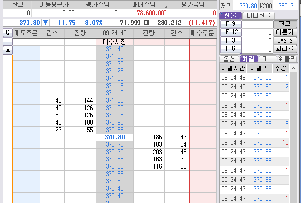Click the blue down-triangle next to 370.80
301x203 pixels.
pos(45,23)
